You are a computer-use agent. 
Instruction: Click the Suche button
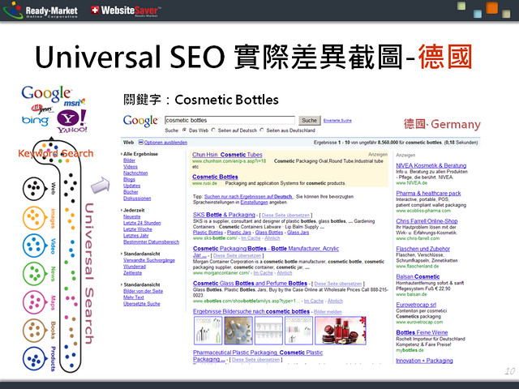pos(310,121)
